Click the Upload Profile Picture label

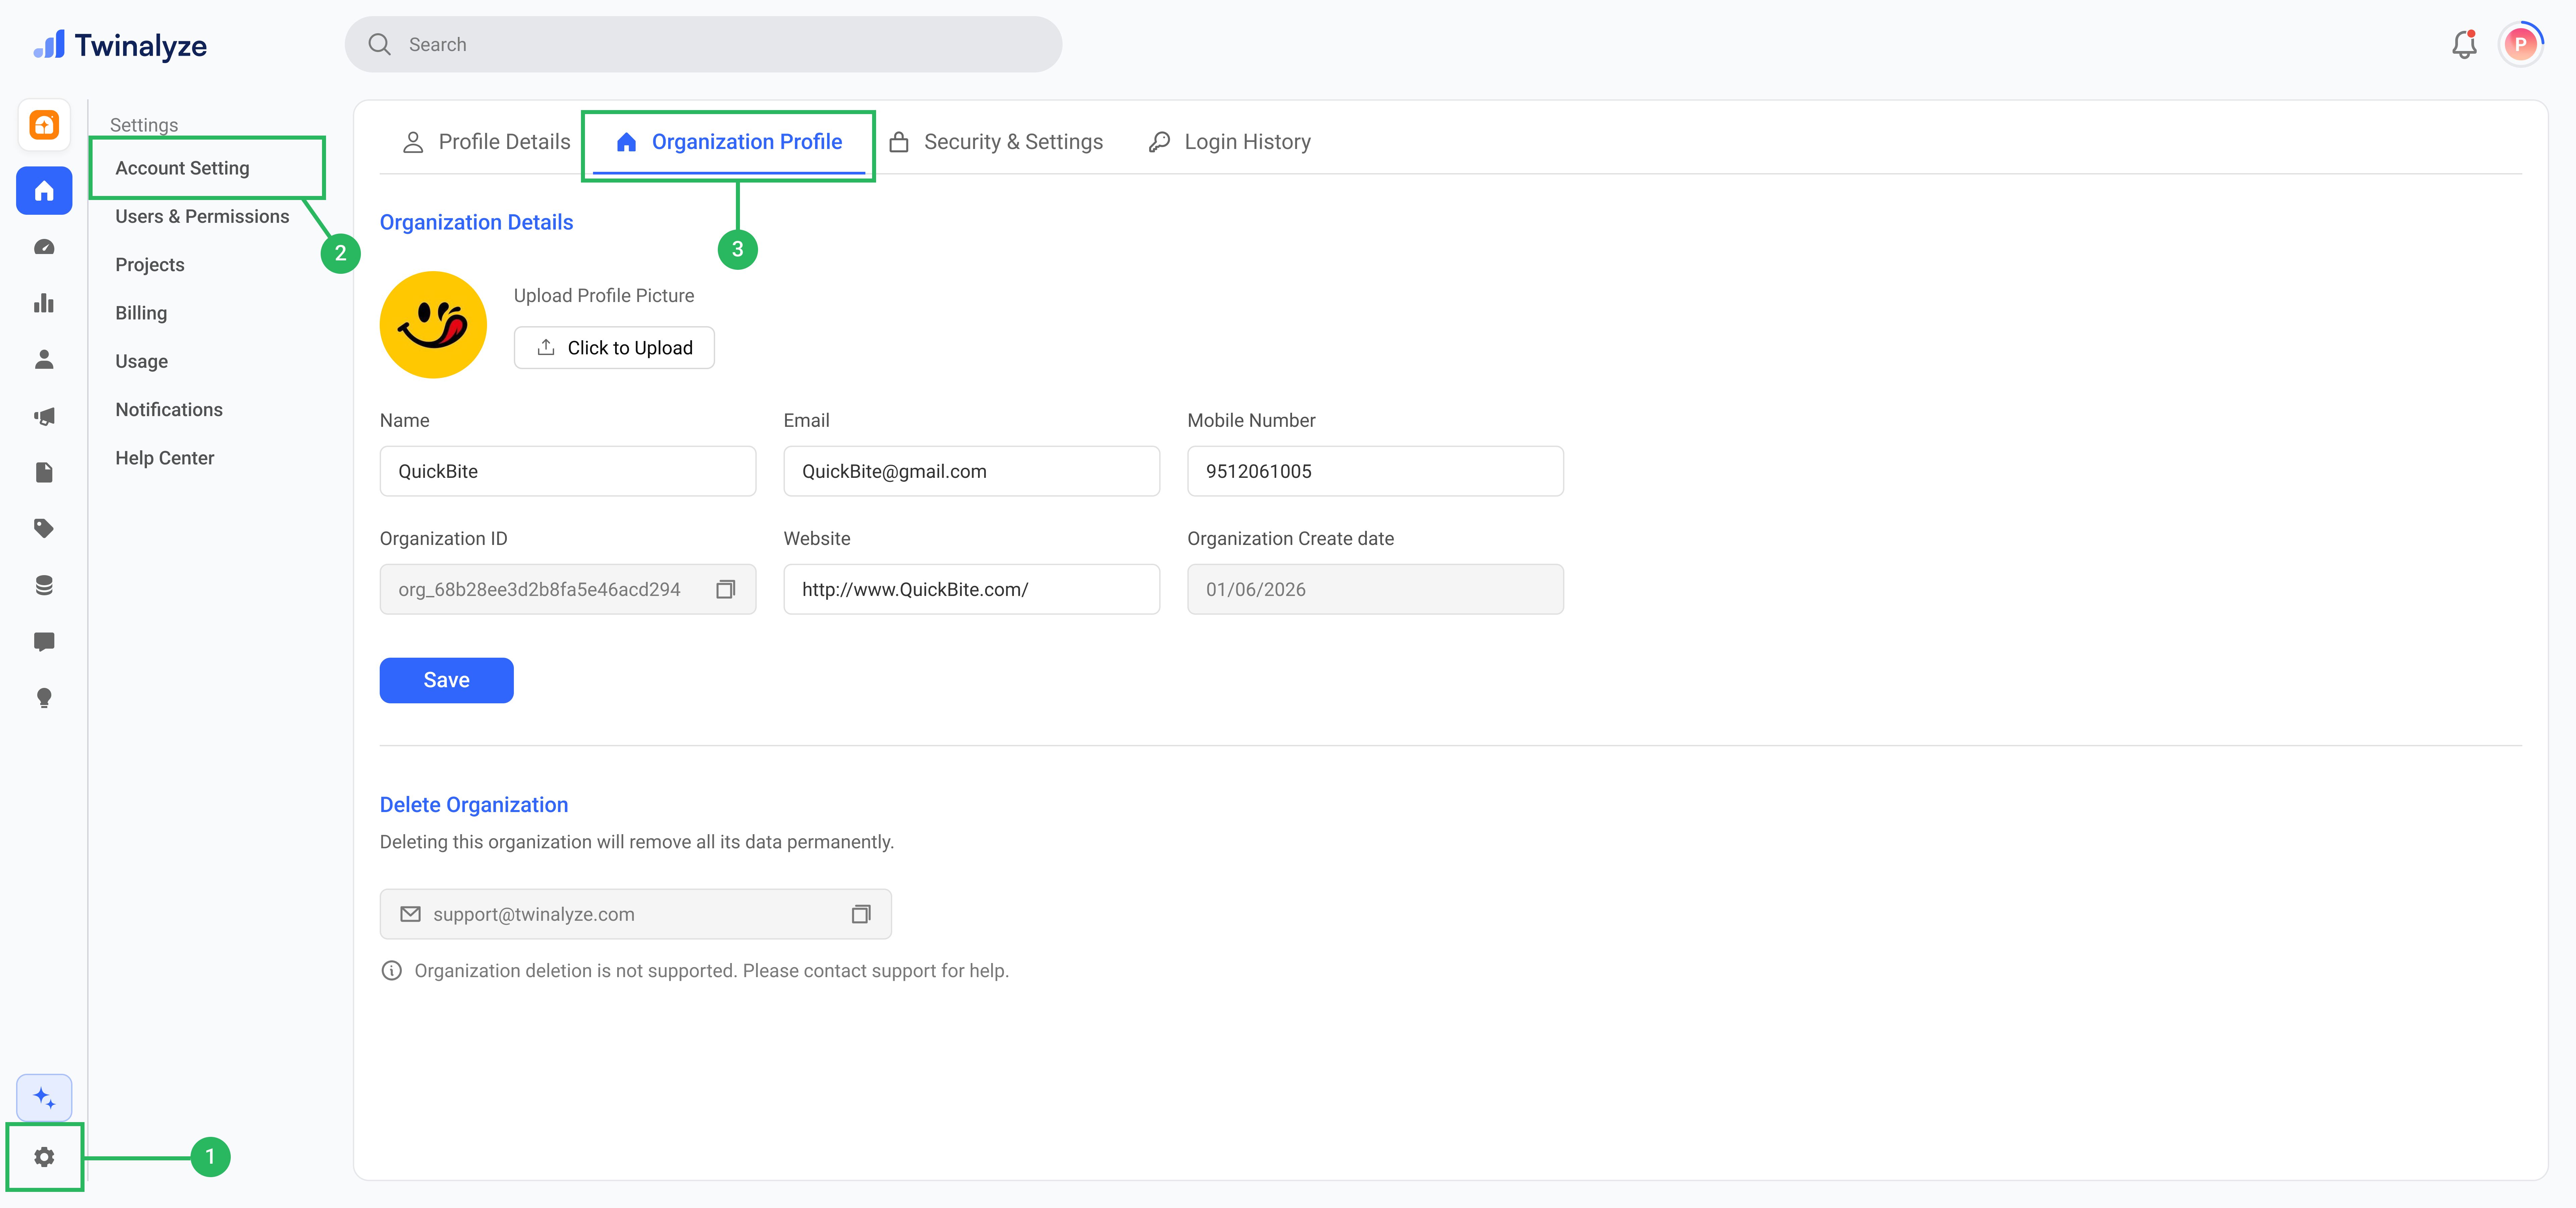[x=604, y=296]
